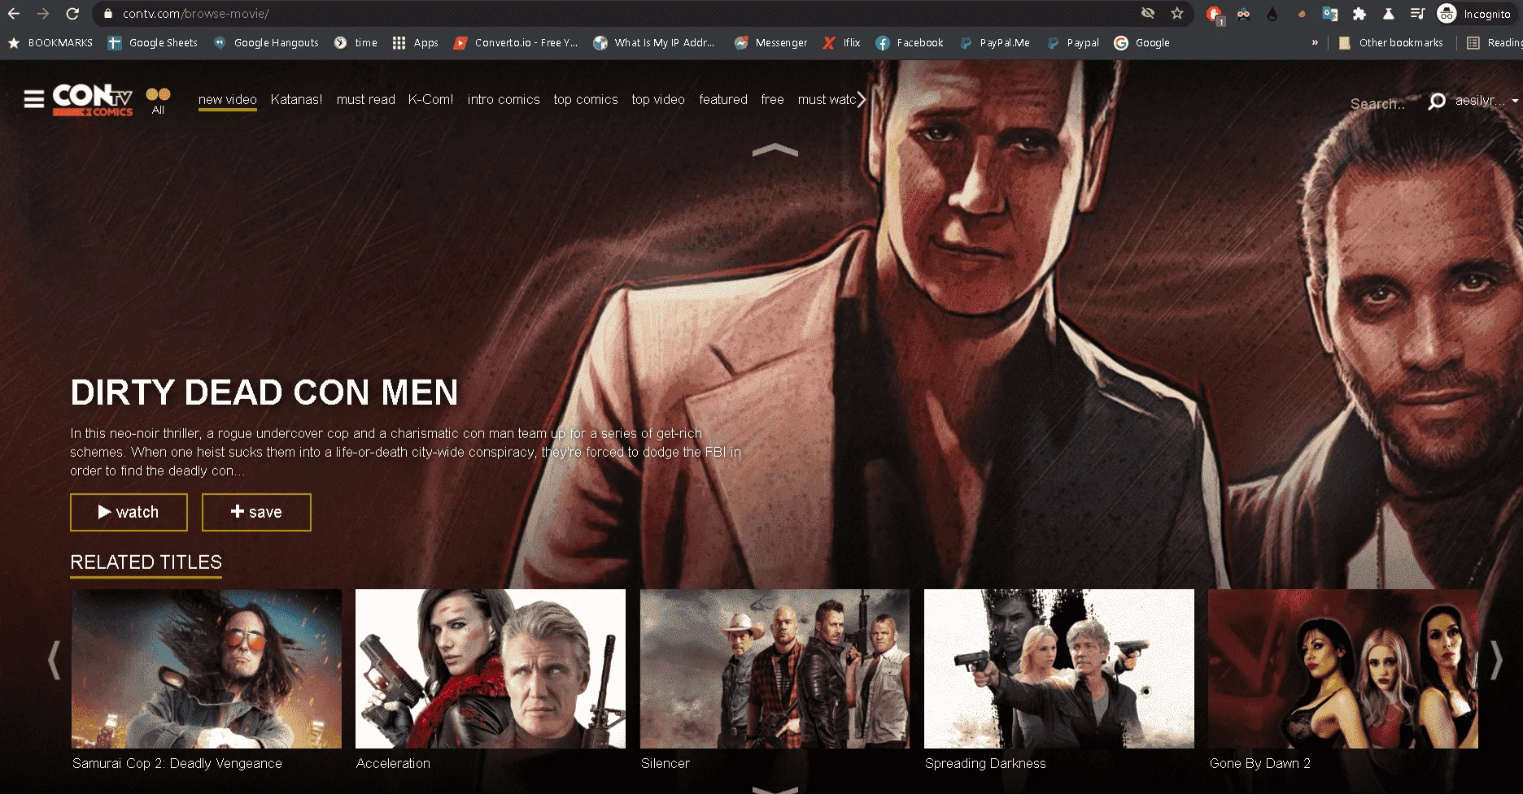The image size is (1523, 794).
Task: Save Dirty Dead Con Men to list
Action: click(x=256, y=512)
